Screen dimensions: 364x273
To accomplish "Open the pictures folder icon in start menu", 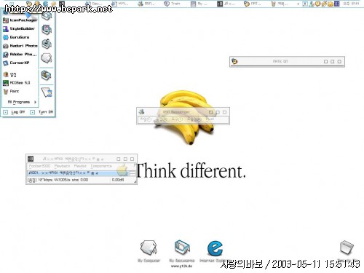I will (47, 30).
